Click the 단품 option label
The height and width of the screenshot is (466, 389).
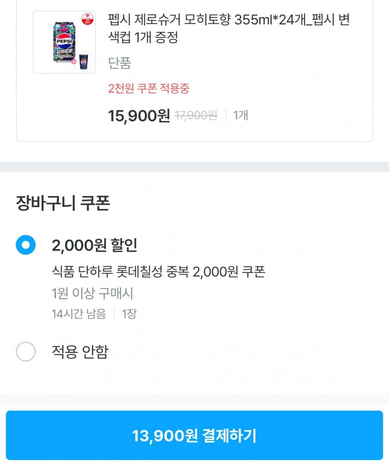[x=119, y=63]
